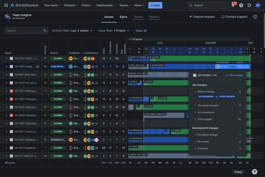Click the floating help button at bottom right
This screenshot has width=265, height=177.
point(254,172)
